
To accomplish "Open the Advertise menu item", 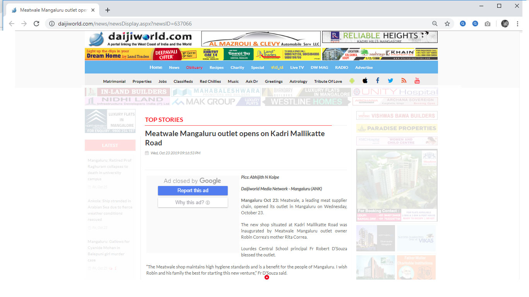I will point(364,67).
